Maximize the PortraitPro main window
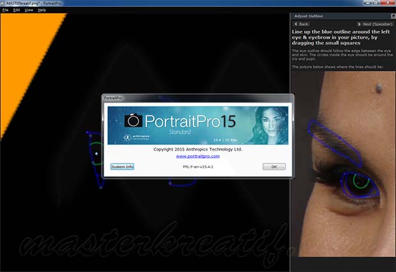 376,3
